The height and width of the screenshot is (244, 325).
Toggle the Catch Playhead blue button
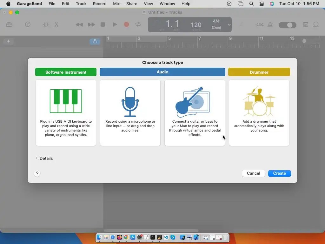(95, 42)
